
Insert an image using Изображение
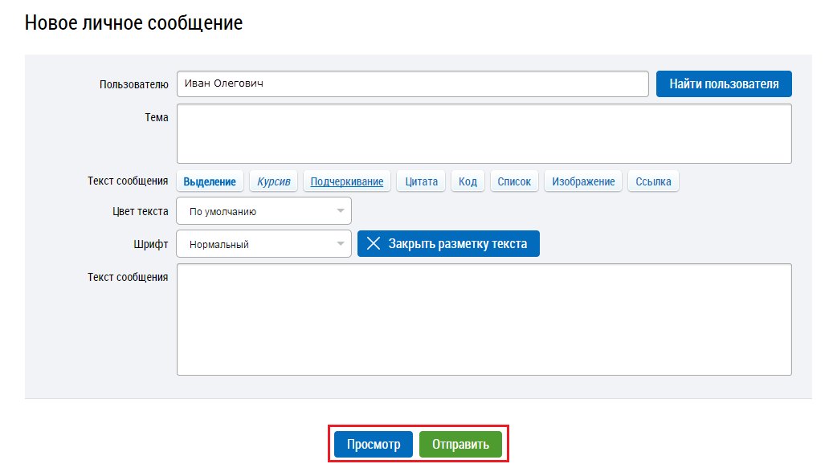[583, 181]
